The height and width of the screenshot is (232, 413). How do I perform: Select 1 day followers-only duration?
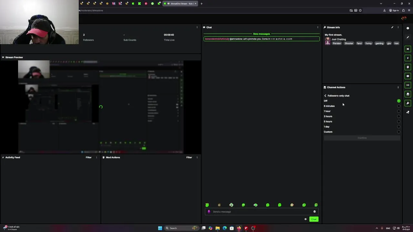tap(399, 127)
